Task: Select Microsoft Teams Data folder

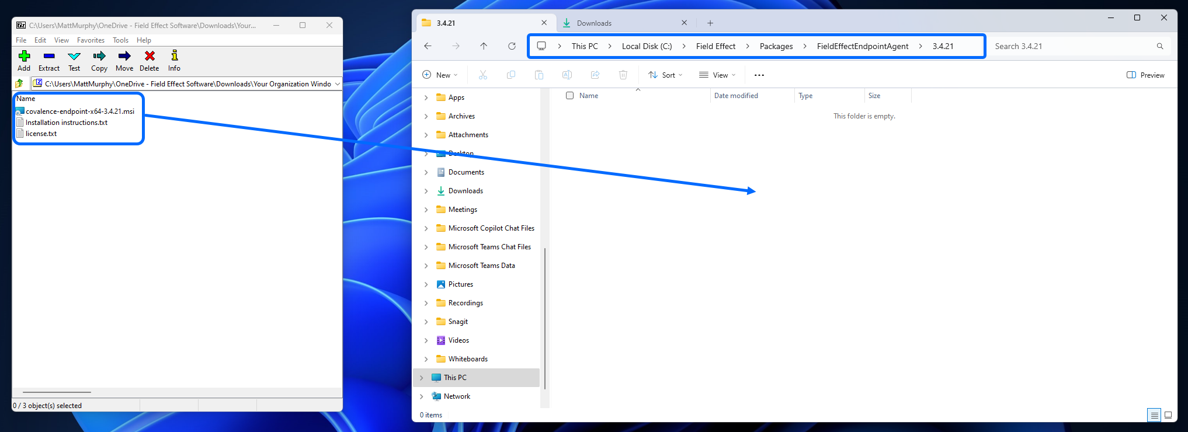Action: click(482, 266)
